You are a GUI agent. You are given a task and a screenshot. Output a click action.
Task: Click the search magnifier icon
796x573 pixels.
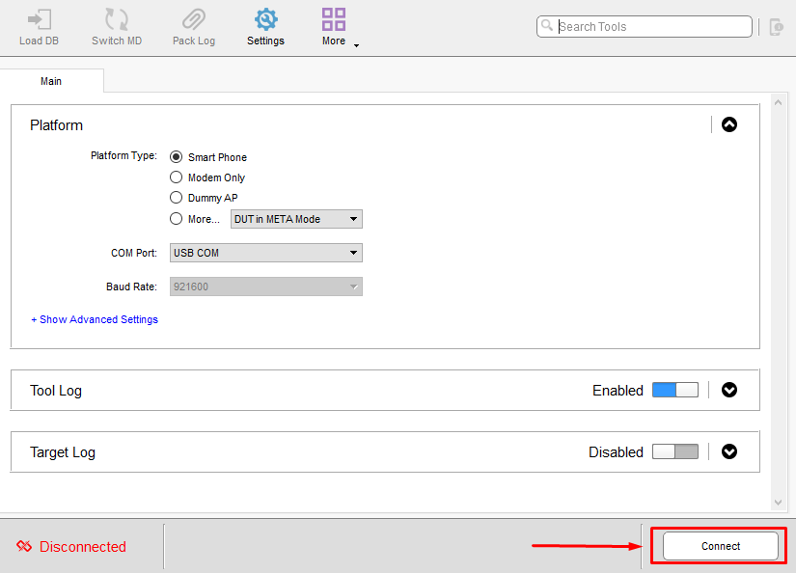548,26
